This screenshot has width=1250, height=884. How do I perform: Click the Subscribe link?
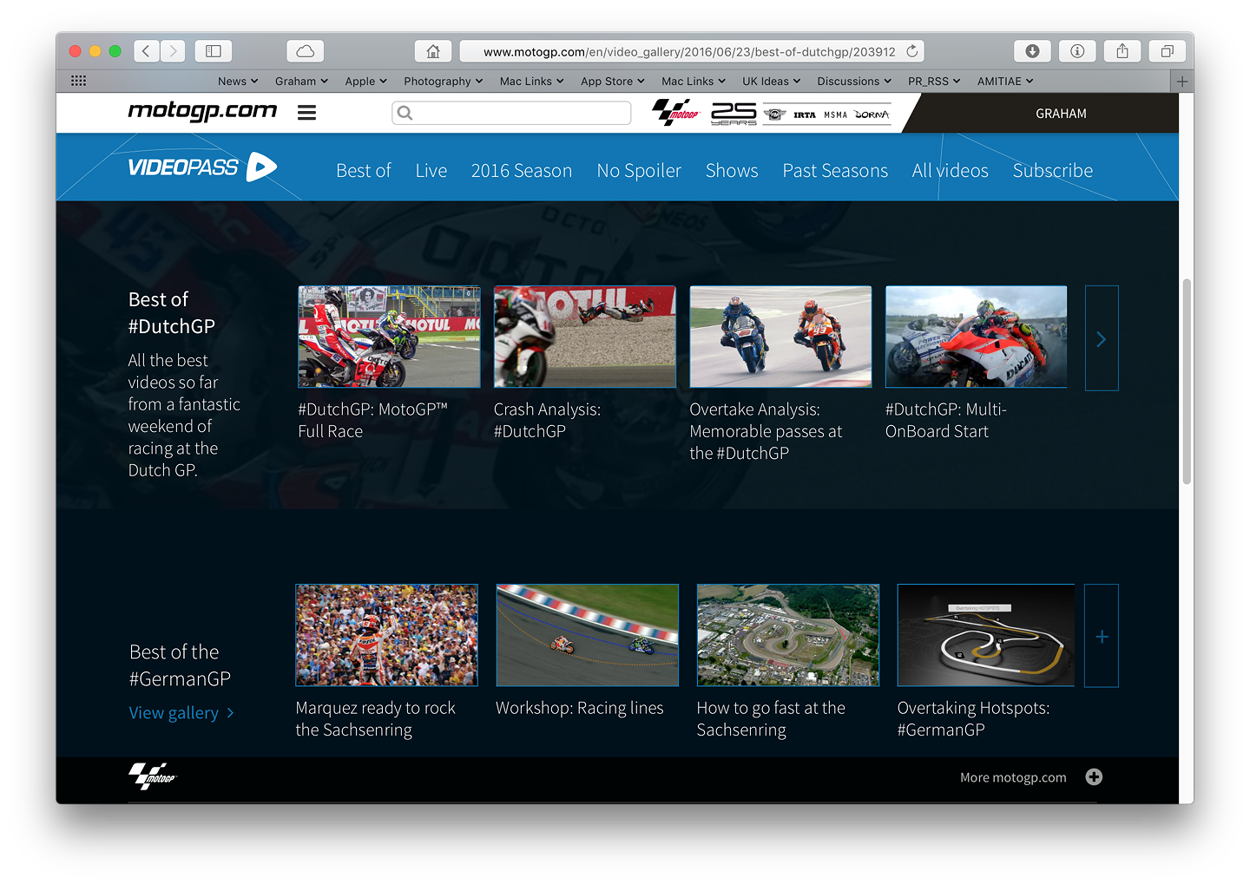pyautogui.click(x=1053, y=171)
